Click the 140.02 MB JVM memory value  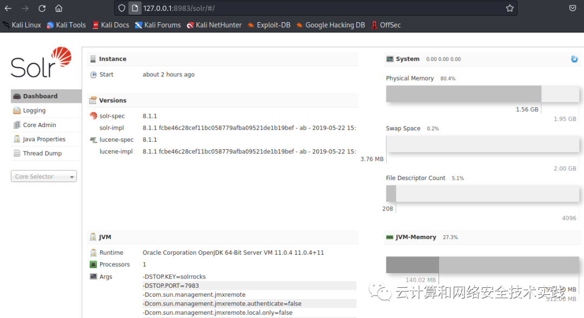pyautogui.click(x=421, y=280)
